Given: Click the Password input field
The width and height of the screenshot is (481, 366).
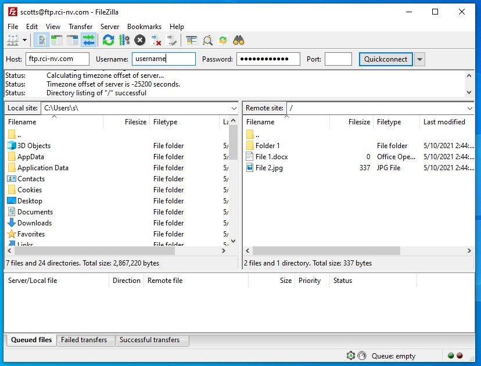Looking at the screenshot, I should [x=268, y=59].
